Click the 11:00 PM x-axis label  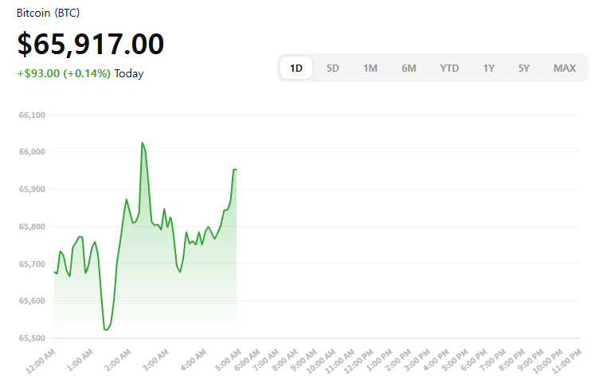566,361
